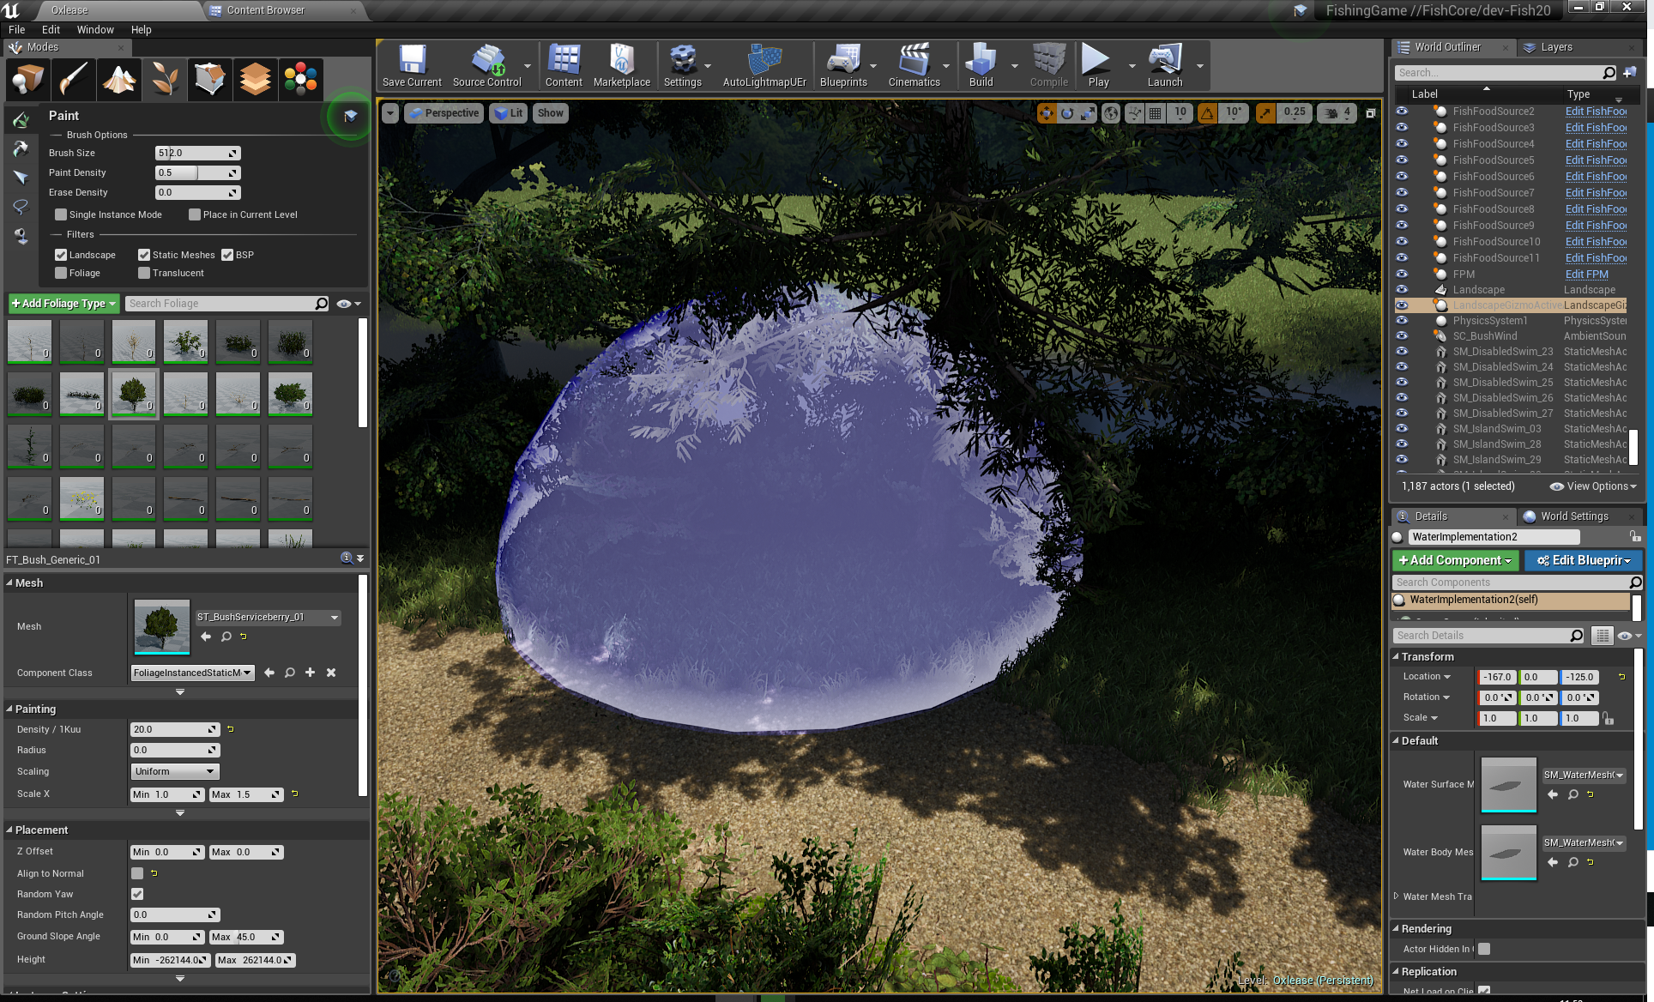Open Settings toolbar icon
This screenshot has height=1002, width=1654.
pos(683,66)
